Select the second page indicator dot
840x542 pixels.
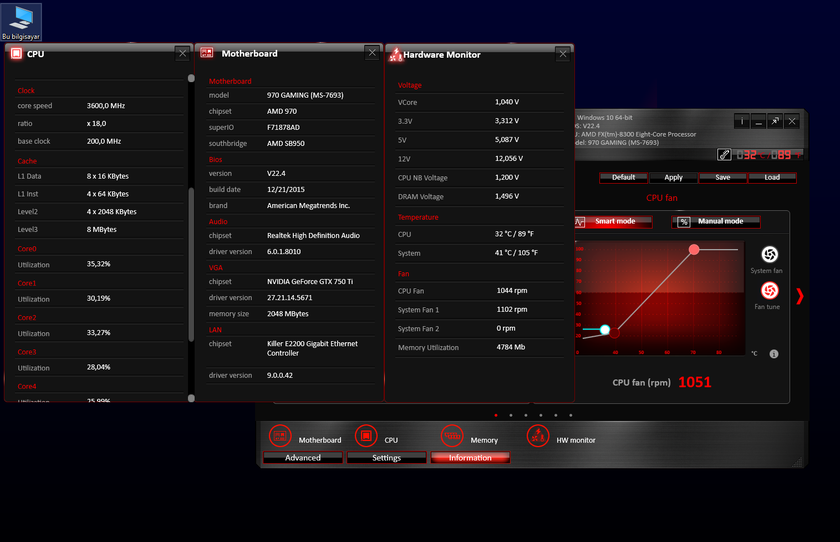(x=511, y=415)
